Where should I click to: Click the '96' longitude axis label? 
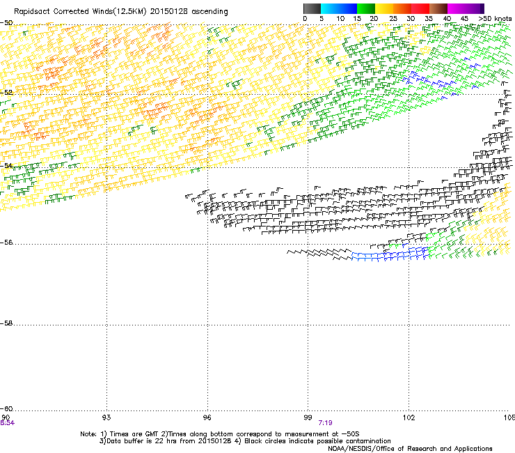click(207, 417)
